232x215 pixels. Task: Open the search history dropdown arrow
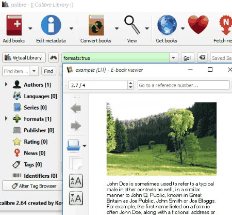coord(173,58)
